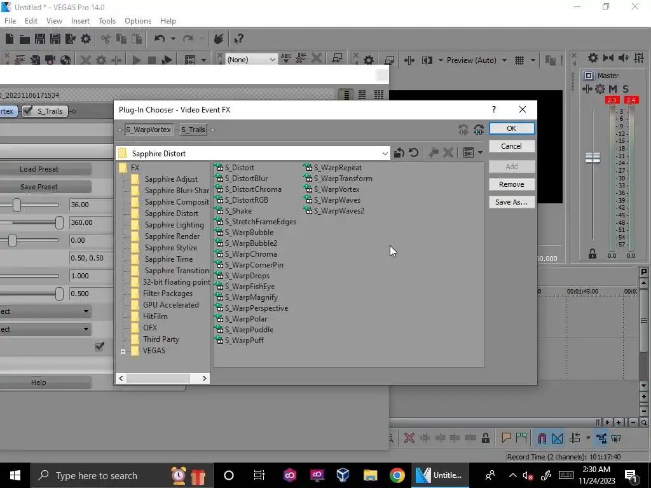Select the Sapphire Lighting folder
The width and height of the screenshot is (651, 488).
coord(174,225)
